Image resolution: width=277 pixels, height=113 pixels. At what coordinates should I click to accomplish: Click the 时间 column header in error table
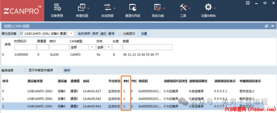(x=86, y=81)
